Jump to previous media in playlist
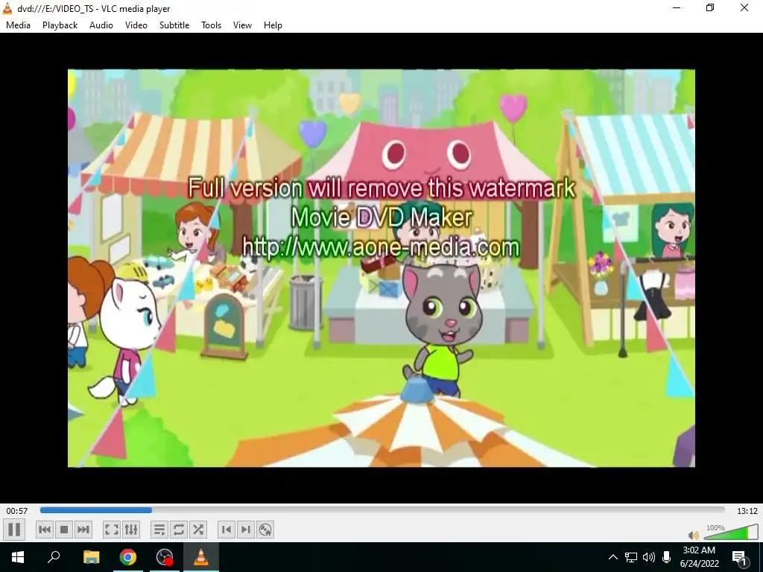763x572 pixels. (x=44, y=530)
